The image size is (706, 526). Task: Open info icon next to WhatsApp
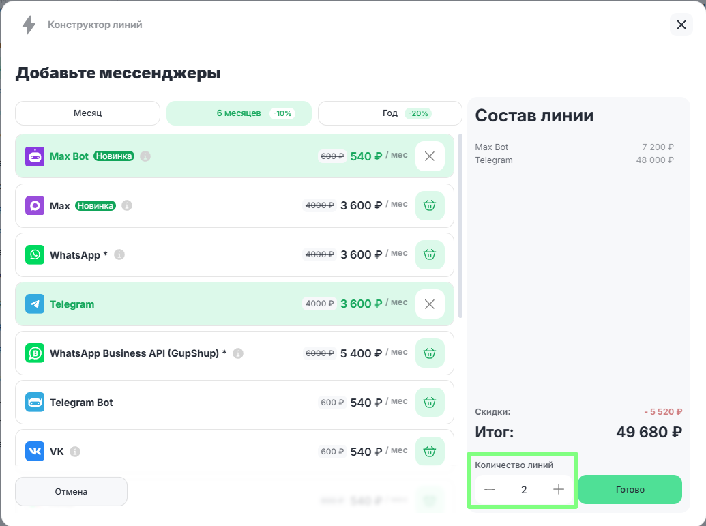pyautogui.click(x=119, y=254)
